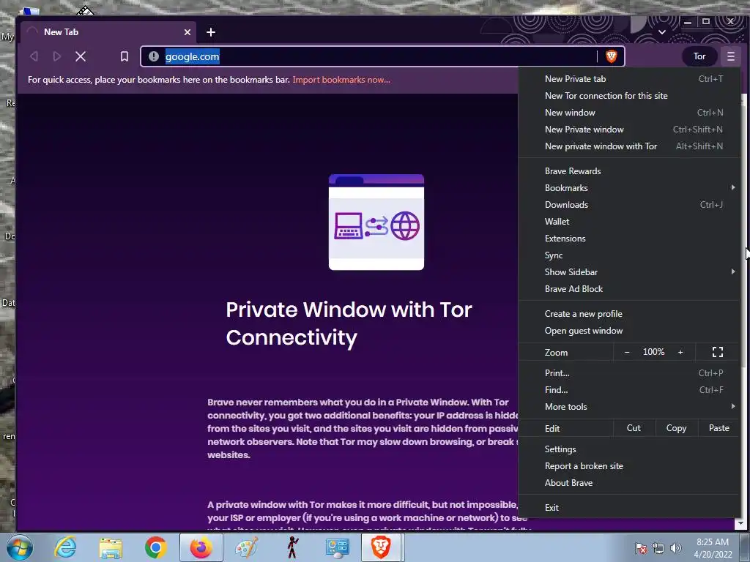Choose New Tor connection for this site
This screenshot has height=562, width=750.
coord(629,96)
